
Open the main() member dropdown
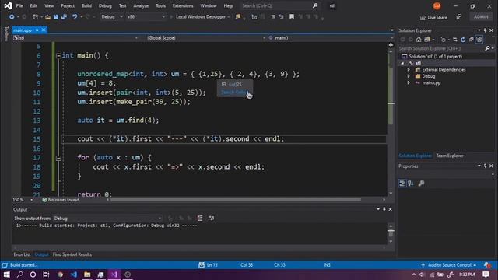pyautogui.click(x=330, y=38)
